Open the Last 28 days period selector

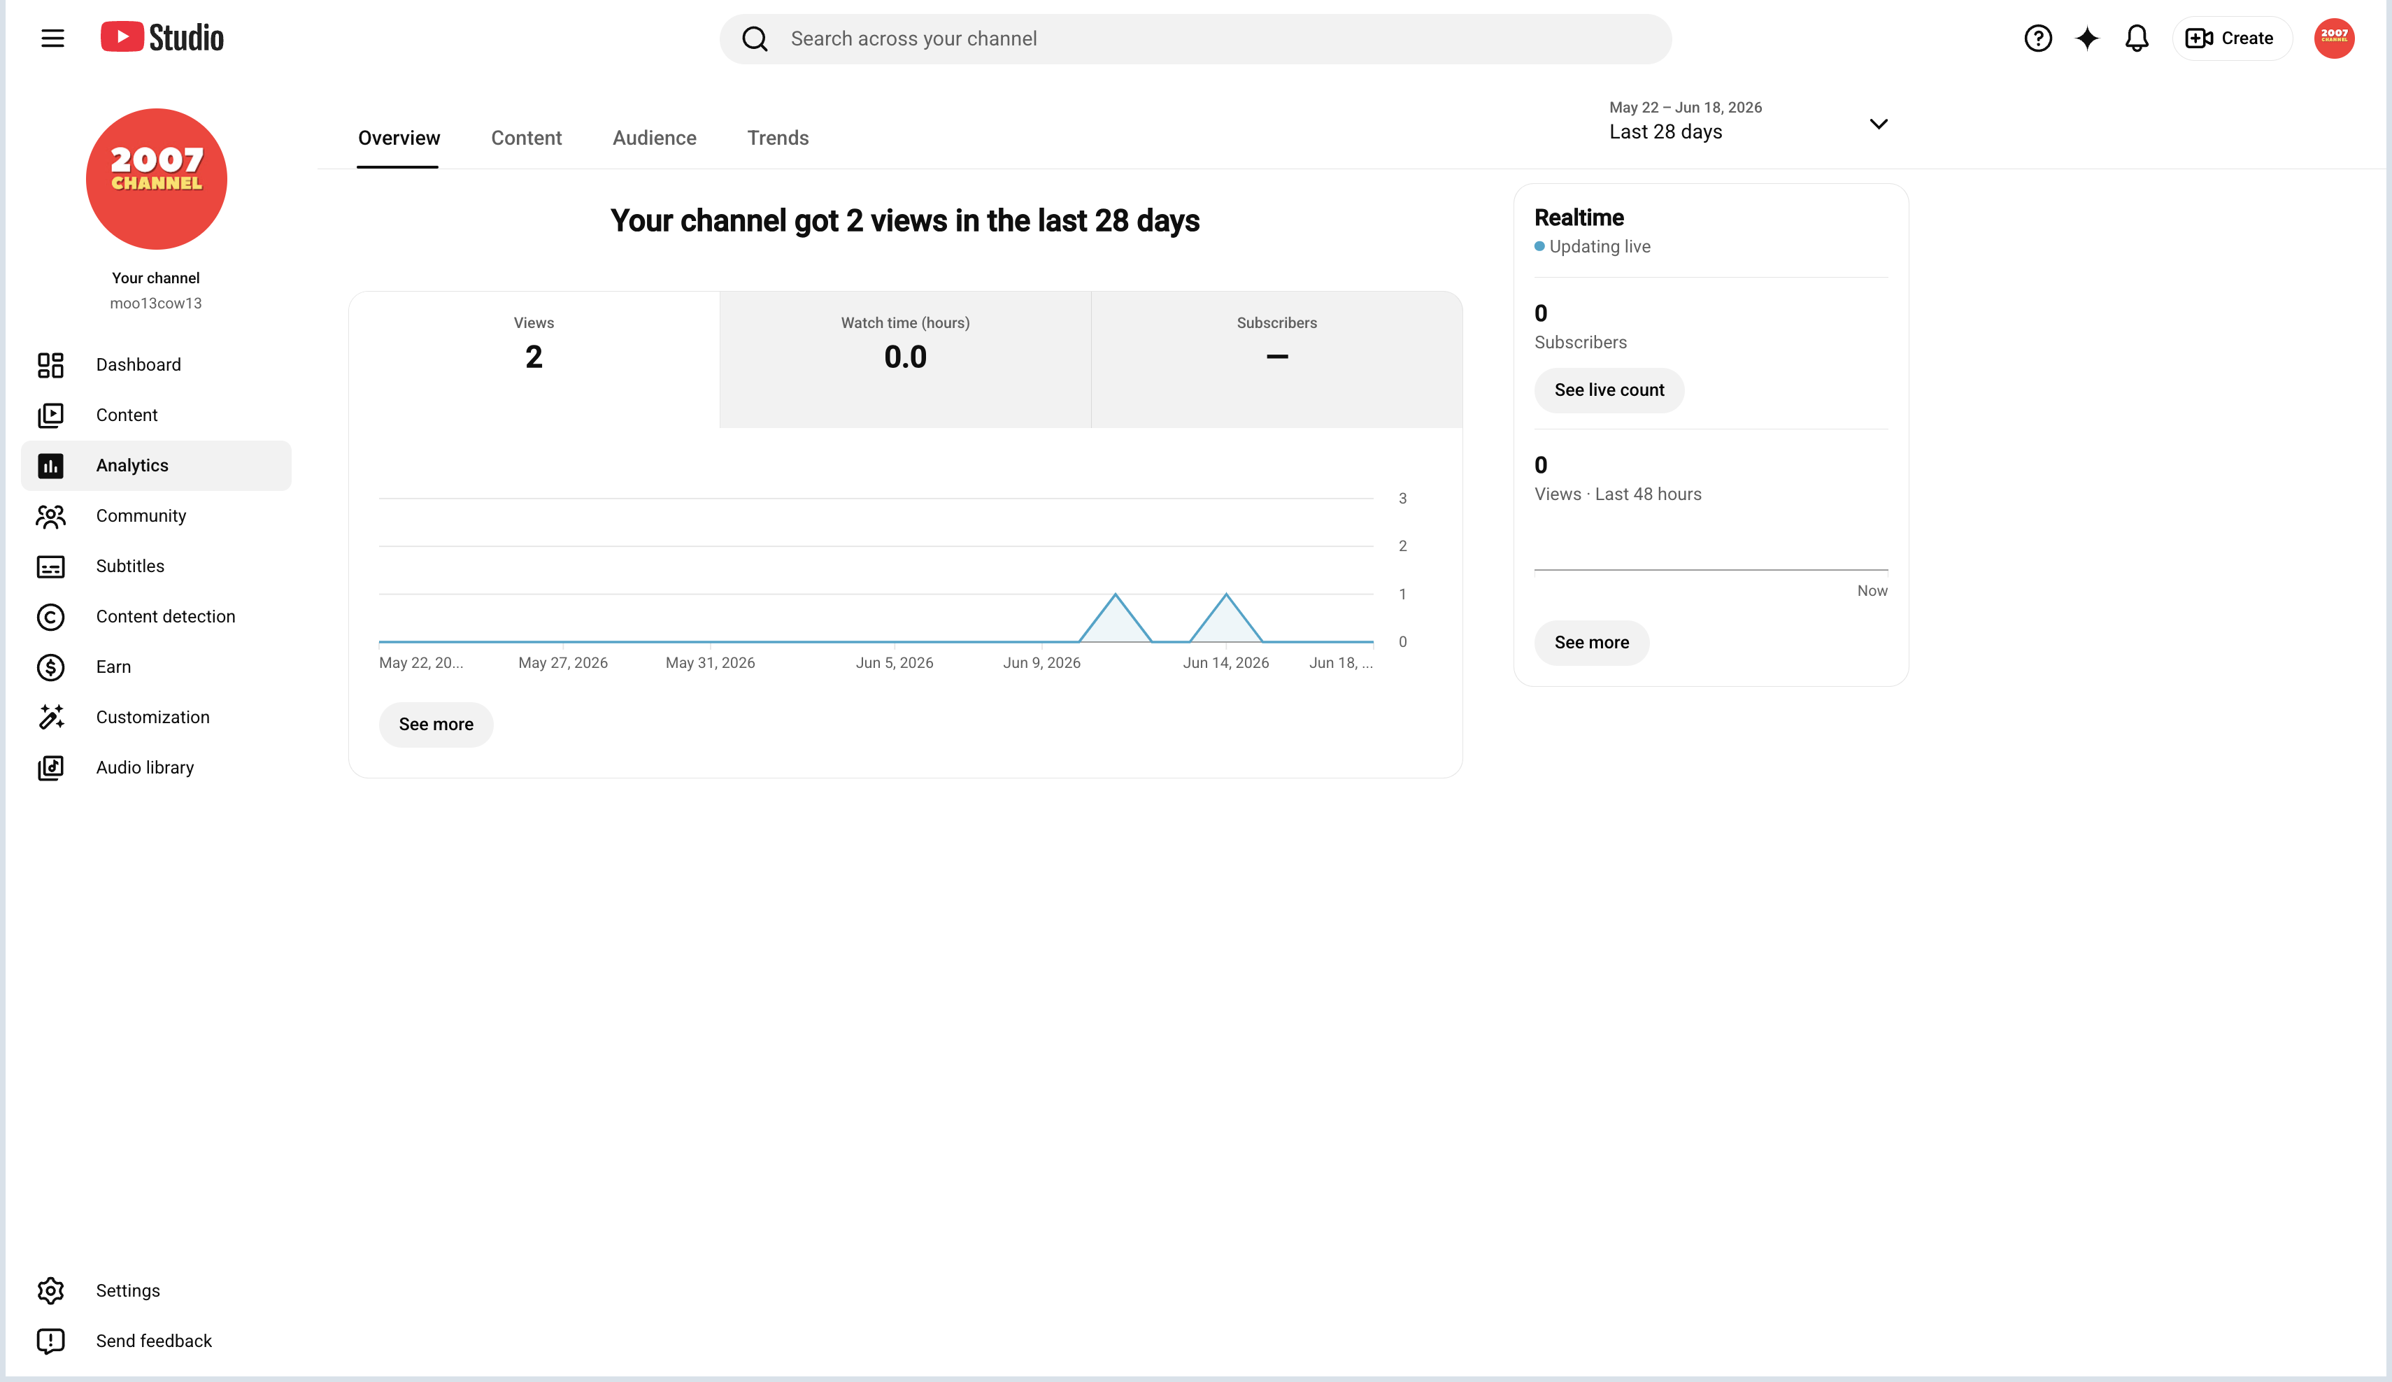pos(1749,122)
